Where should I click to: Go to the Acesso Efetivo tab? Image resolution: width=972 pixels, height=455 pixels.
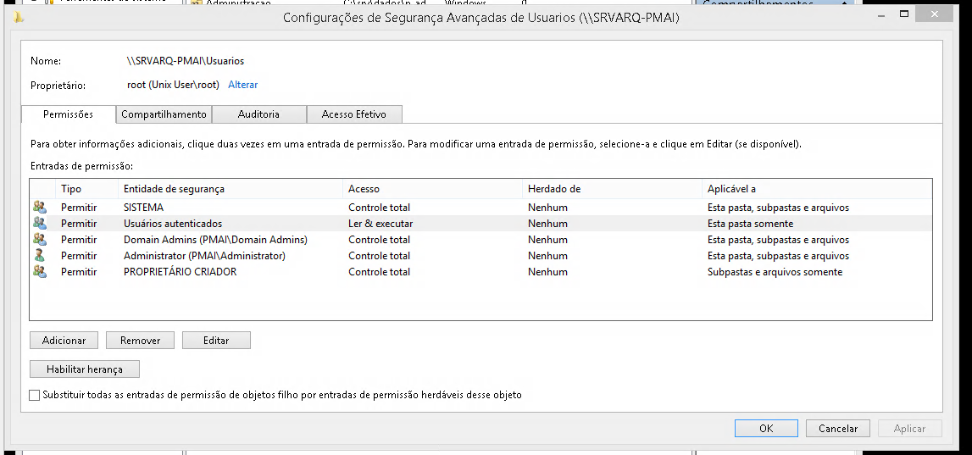tap(353, 114)
